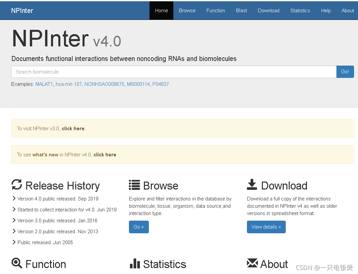Image resolution: width=358 pixels, height=274 pixels.
Task: Go to the Function nav item
Action: 215,11
